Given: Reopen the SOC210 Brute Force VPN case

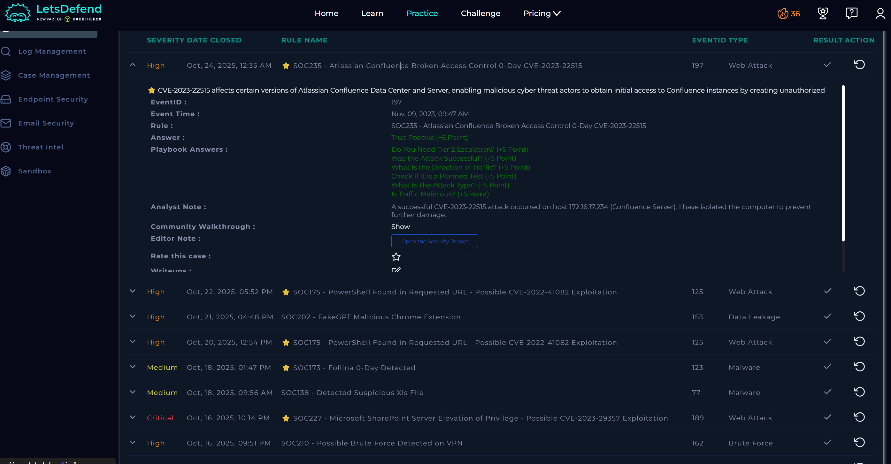Looking at the screenshot, I should pyautogui.click(x=859, y=443).
